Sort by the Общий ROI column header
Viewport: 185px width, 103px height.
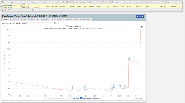tap(70, 2)
